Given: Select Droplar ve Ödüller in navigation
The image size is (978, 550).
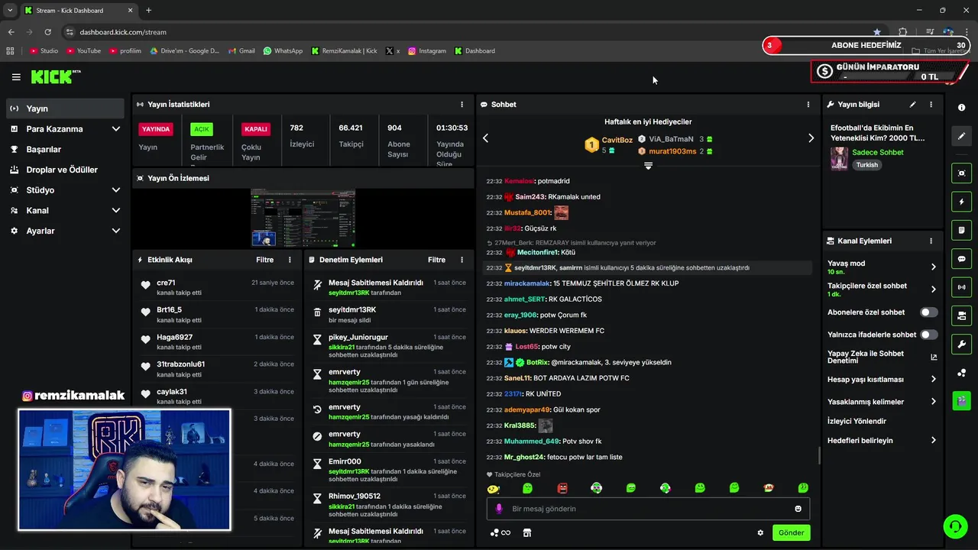Looking at the screenshot, I should tap(65, 170).
